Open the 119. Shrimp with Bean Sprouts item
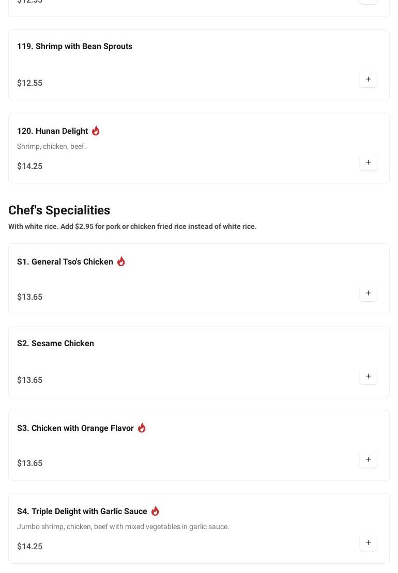 coord(74,47)
